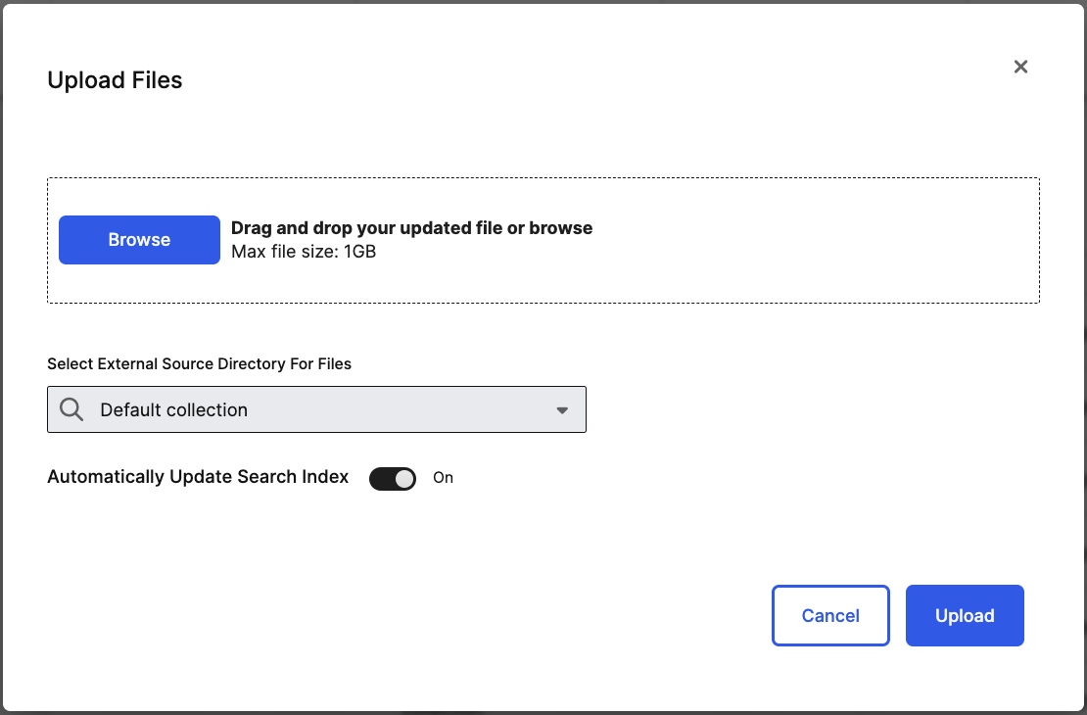Click the Browse button

[139, 240]
